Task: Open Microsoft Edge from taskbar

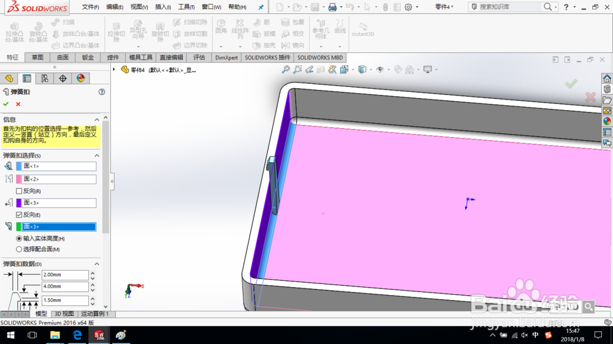Action: click(x=77, y=335)
